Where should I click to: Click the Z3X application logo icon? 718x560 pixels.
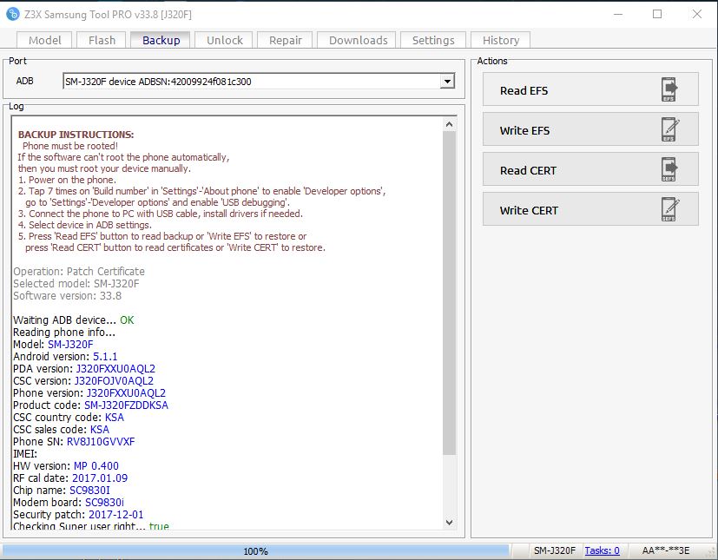tap(12, 14)
